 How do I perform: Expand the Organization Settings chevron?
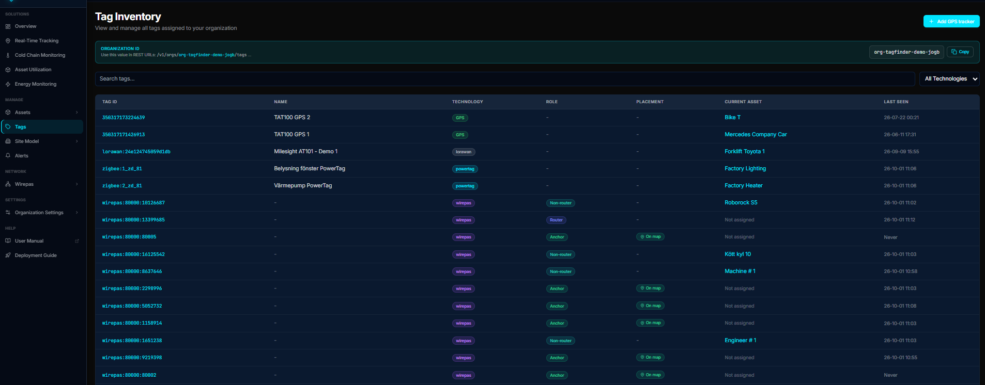[77, 213]
